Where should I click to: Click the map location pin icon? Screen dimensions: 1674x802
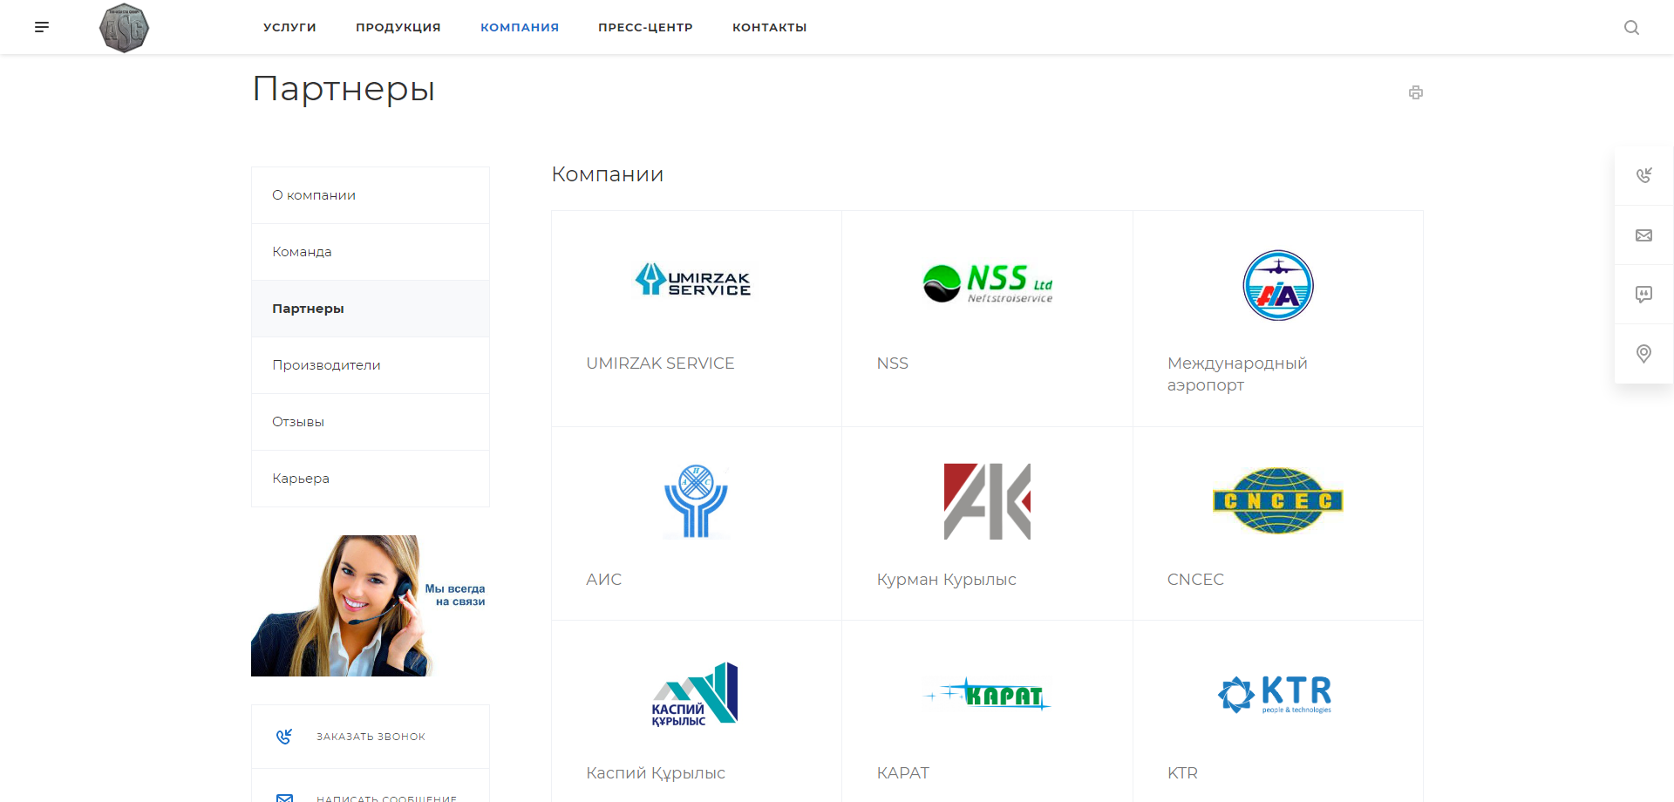1643,353
